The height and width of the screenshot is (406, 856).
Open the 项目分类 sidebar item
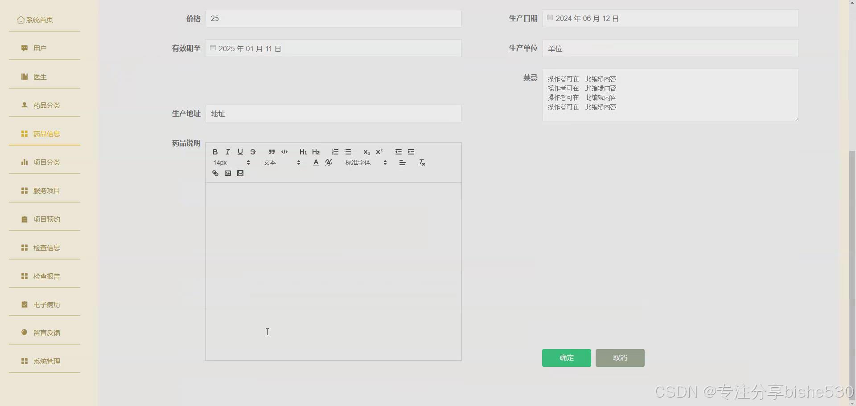pos(45,162)
